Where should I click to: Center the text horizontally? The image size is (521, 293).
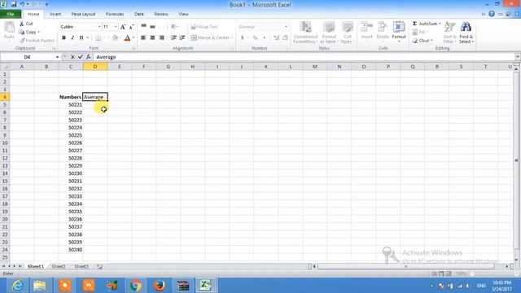[152, 37]
